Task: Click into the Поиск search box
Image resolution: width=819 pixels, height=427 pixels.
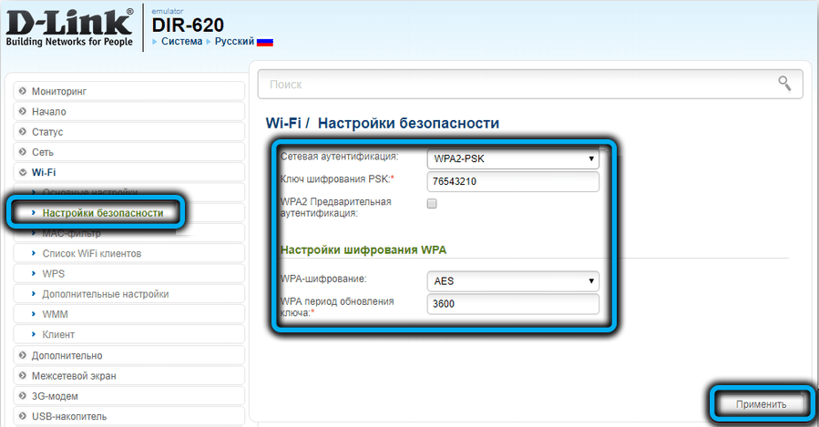Action: tap(515, 84)
